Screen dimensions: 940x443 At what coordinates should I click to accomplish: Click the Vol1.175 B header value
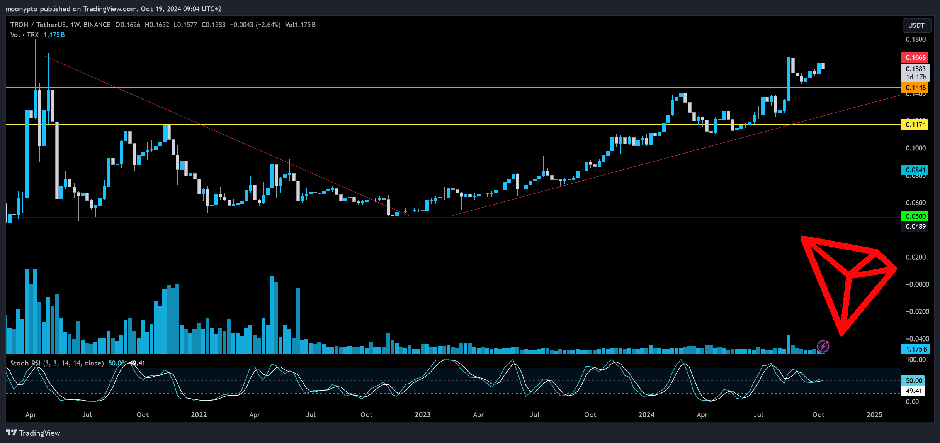pos(300,25)
